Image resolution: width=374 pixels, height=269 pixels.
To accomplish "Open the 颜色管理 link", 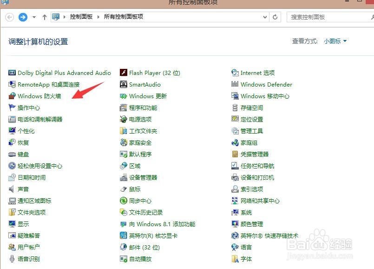I will (x=252, y=224).
